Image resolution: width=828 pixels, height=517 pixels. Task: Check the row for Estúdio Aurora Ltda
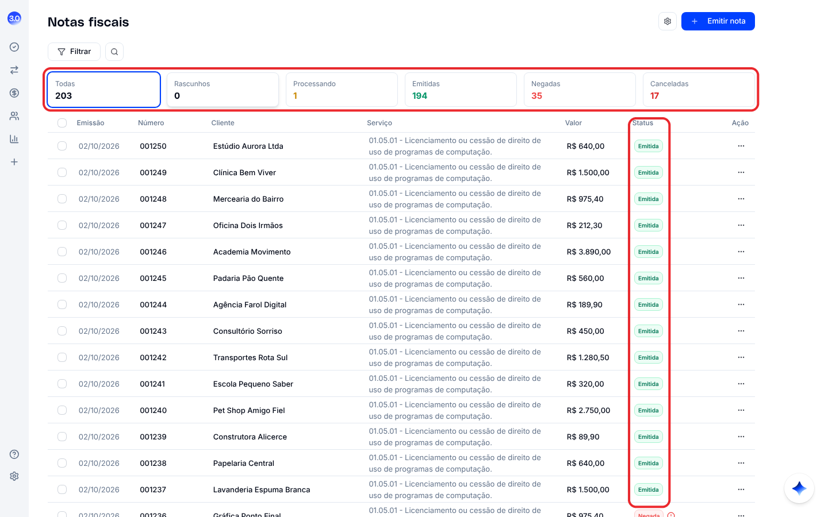(62, 146)
